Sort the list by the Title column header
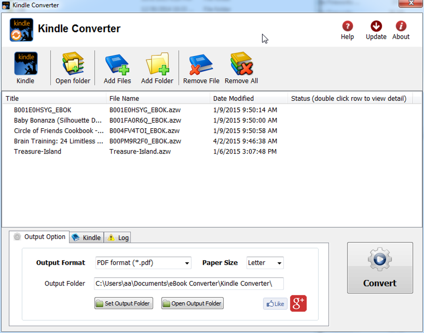 click(x=54, y=98)
